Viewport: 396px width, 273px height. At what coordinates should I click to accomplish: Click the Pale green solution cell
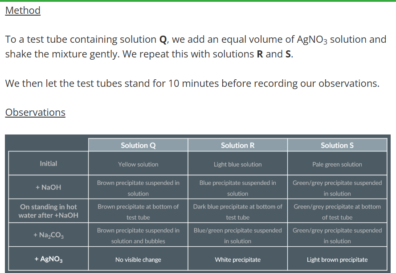pyautogui.click(x=337, y=164)
